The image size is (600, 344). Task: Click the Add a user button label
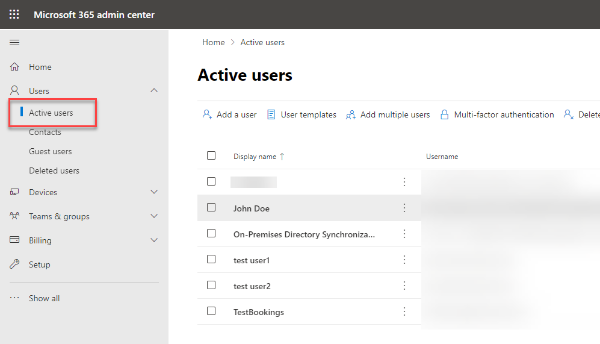pos(237,114)
